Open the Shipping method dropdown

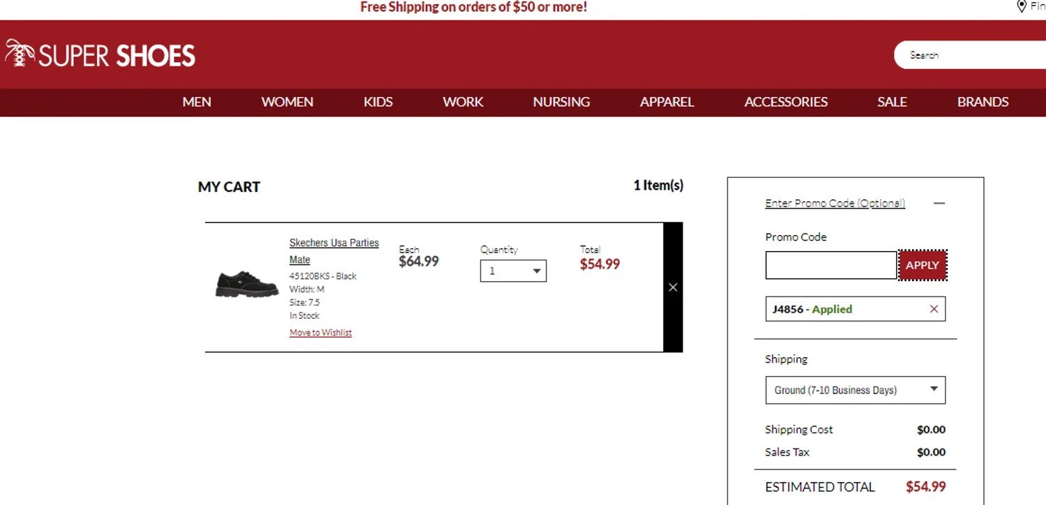click(856, 390)
